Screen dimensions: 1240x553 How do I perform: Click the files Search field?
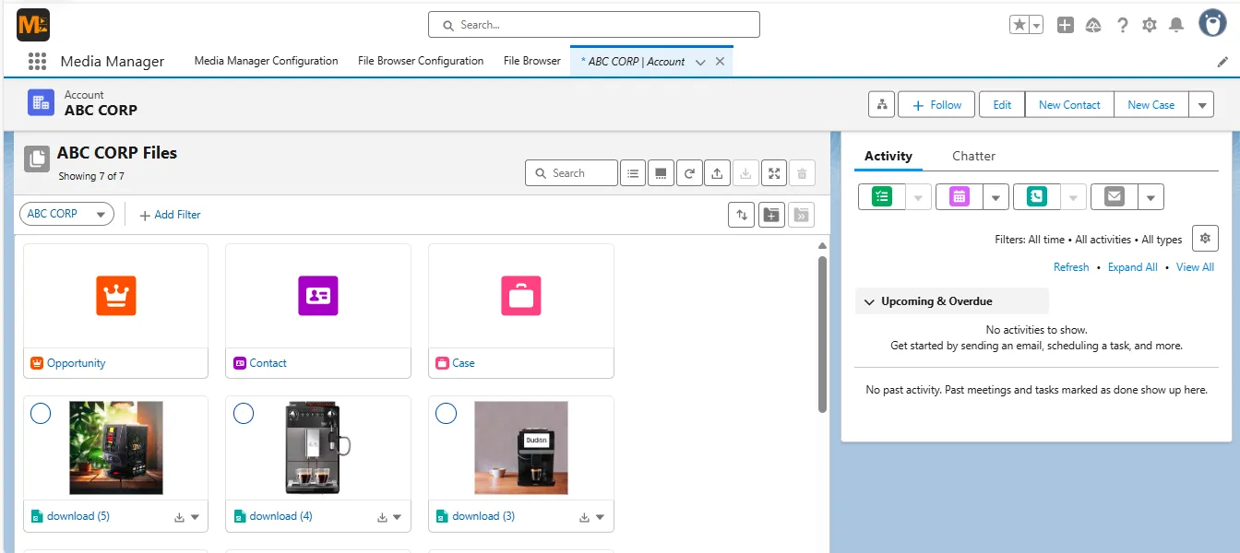click(x=571, y=172)
